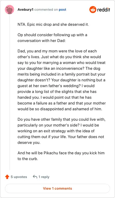Open the "1 reply" label
The height and width of the screenshot is (198, 115).
pyautogui.click(x=44, y=177)
